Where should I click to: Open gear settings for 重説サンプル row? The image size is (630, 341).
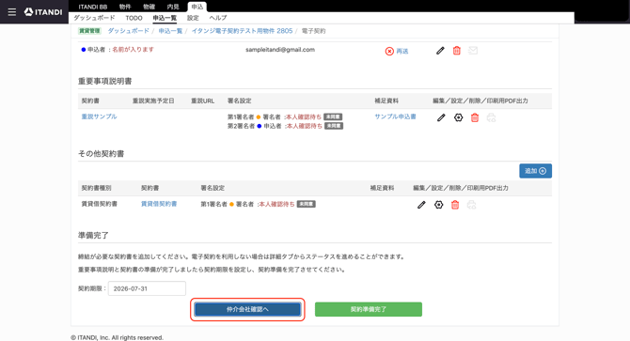click(459, 117)
